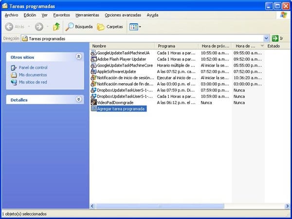This screenshot has height=219, width=292.
Task: Click the Ir go button
Action: pyautogui.click(x=278, y=38)
